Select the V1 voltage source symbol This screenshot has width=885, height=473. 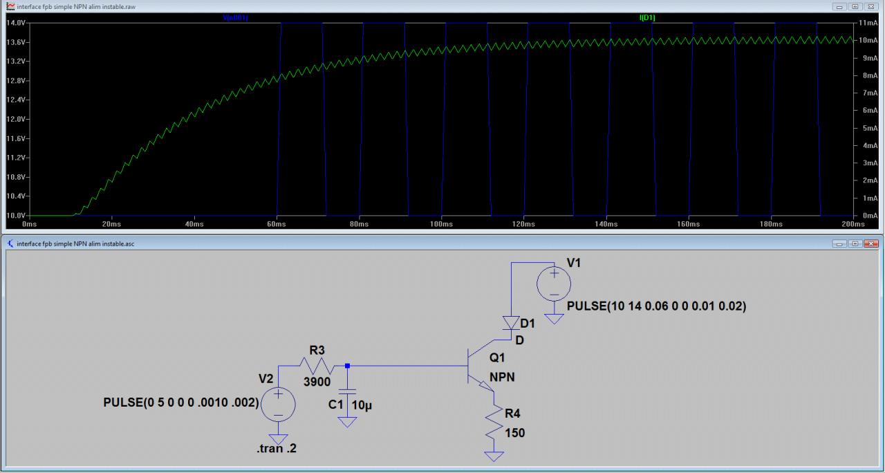pyautogui.click(x=555, y=284)
